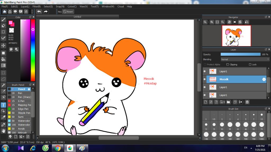Hide the Meoxik layer via visibility dot

205,79
